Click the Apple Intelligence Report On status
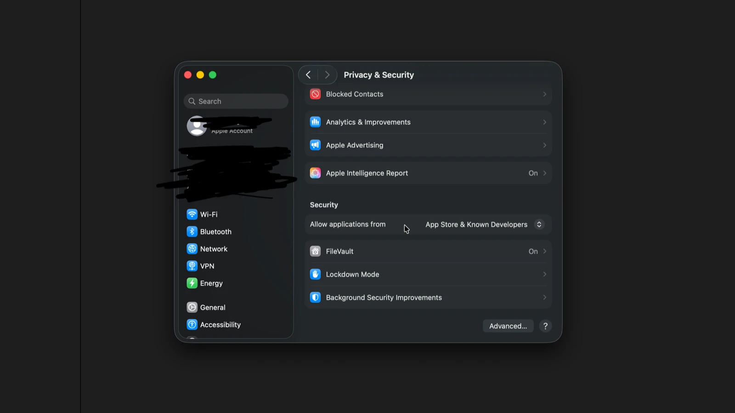Image resolution: width=735 pixels, height=413 pixels. [533, 173]
